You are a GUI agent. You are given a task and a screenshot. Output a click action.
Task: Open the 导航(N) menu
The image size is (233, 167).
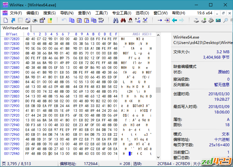[x=67, y=13]
